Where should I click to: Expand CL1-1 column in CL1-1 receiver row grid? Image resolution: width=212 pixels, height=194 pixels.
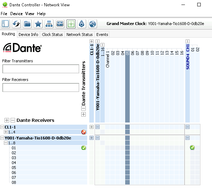91,127
